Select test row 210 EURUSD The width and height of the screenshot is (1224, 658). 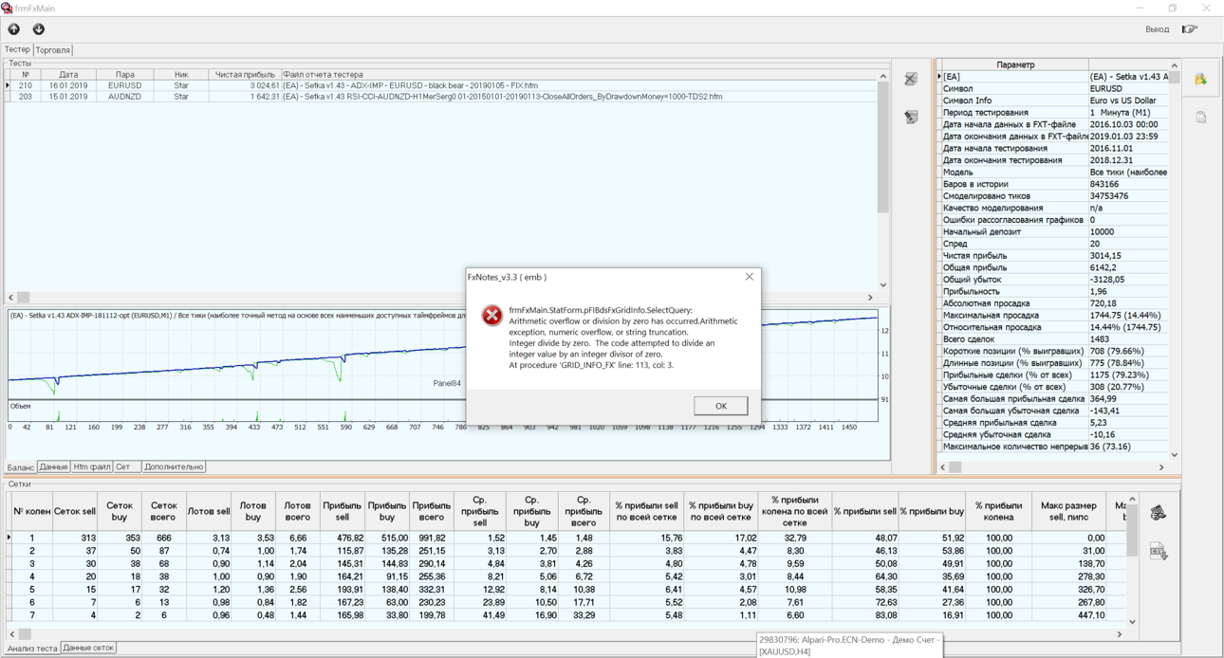pos(440,85)
